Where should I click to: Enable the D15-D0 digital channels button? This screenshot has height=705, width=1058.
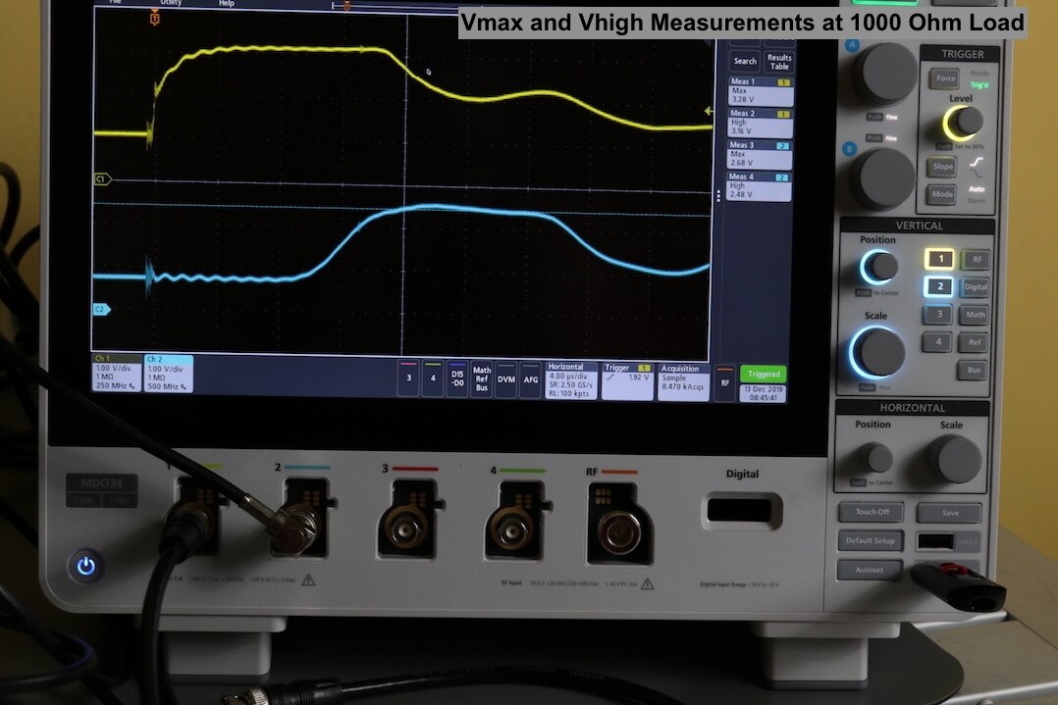tap(456, 378)
